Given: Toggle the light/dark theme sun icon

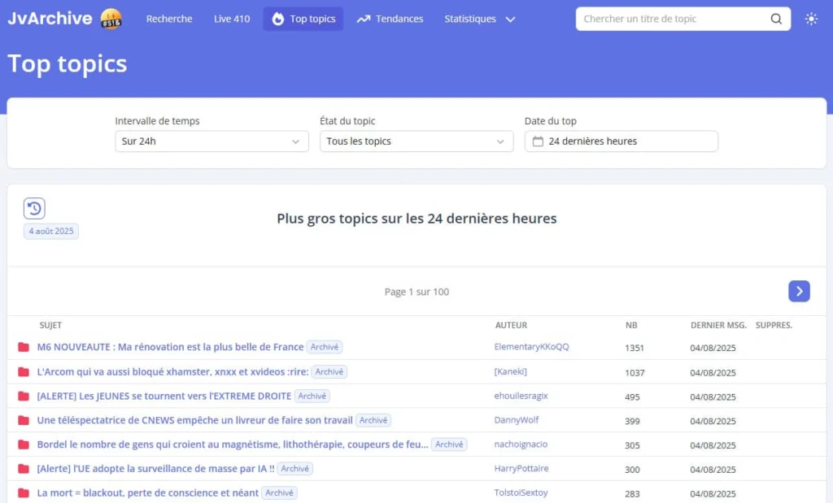Looking at the screenshot, I should [x=811, y=19].
